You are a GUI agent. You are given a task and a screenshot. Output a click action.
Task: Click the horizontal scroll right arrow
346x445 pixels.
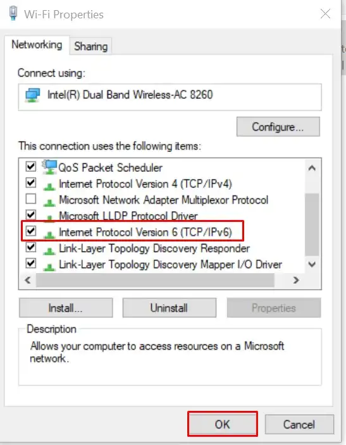pyautogui.click(x=296, y=280)
